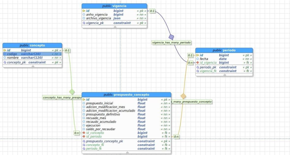Select the archivo_vigencia column name
This screenshot has height=155, width=290.
(x=98, y=18)
